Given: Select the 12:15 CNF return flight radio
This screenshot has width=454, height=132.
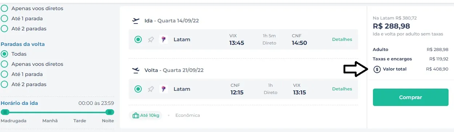Looking at the screenshot, I should (x=138, y=89).
